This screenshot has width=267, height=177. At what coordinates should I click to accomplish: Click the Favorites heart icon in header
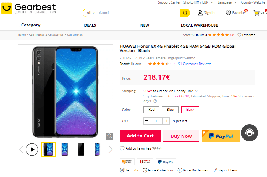tap(229, 13)
